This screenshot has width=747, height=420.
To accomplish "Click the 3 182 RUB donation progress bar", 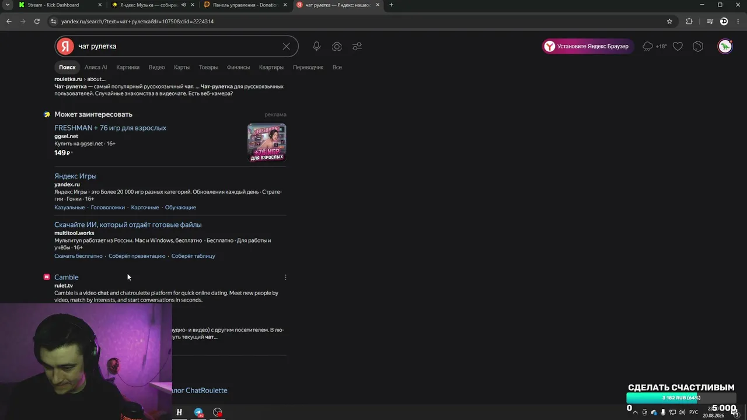I will pos(680,398).
